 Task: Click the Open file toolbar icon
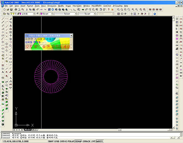click(8, 9)
